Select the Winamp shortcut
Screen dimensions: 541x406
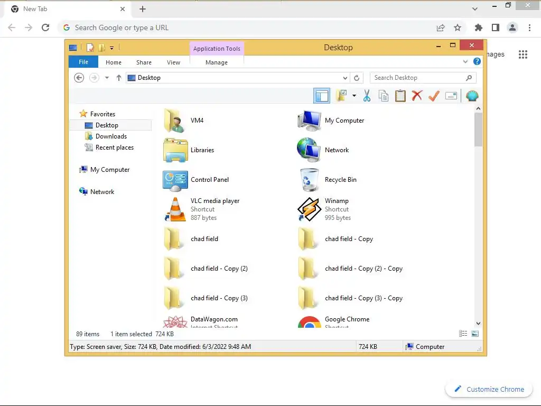point(324,209)
